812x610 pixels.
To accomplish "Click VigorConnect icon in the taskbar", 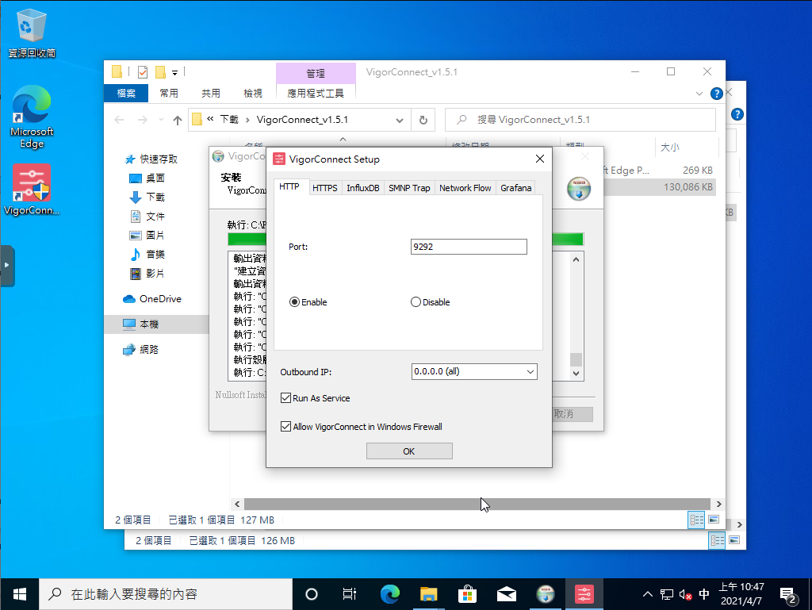I will click(584, 593).
